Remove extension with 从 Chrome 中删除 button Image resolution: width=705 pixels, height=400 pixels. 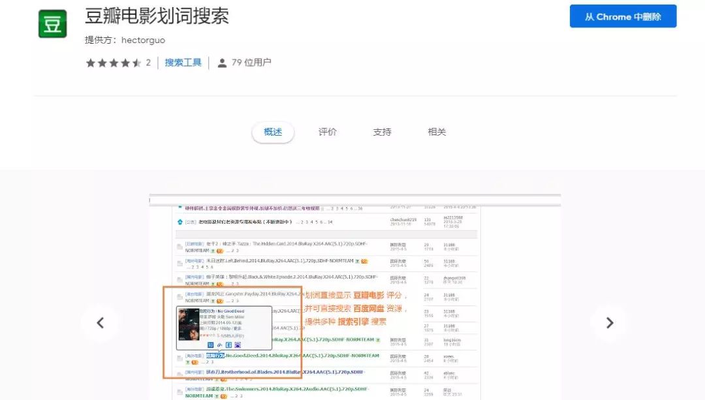[x=623, y=16]
